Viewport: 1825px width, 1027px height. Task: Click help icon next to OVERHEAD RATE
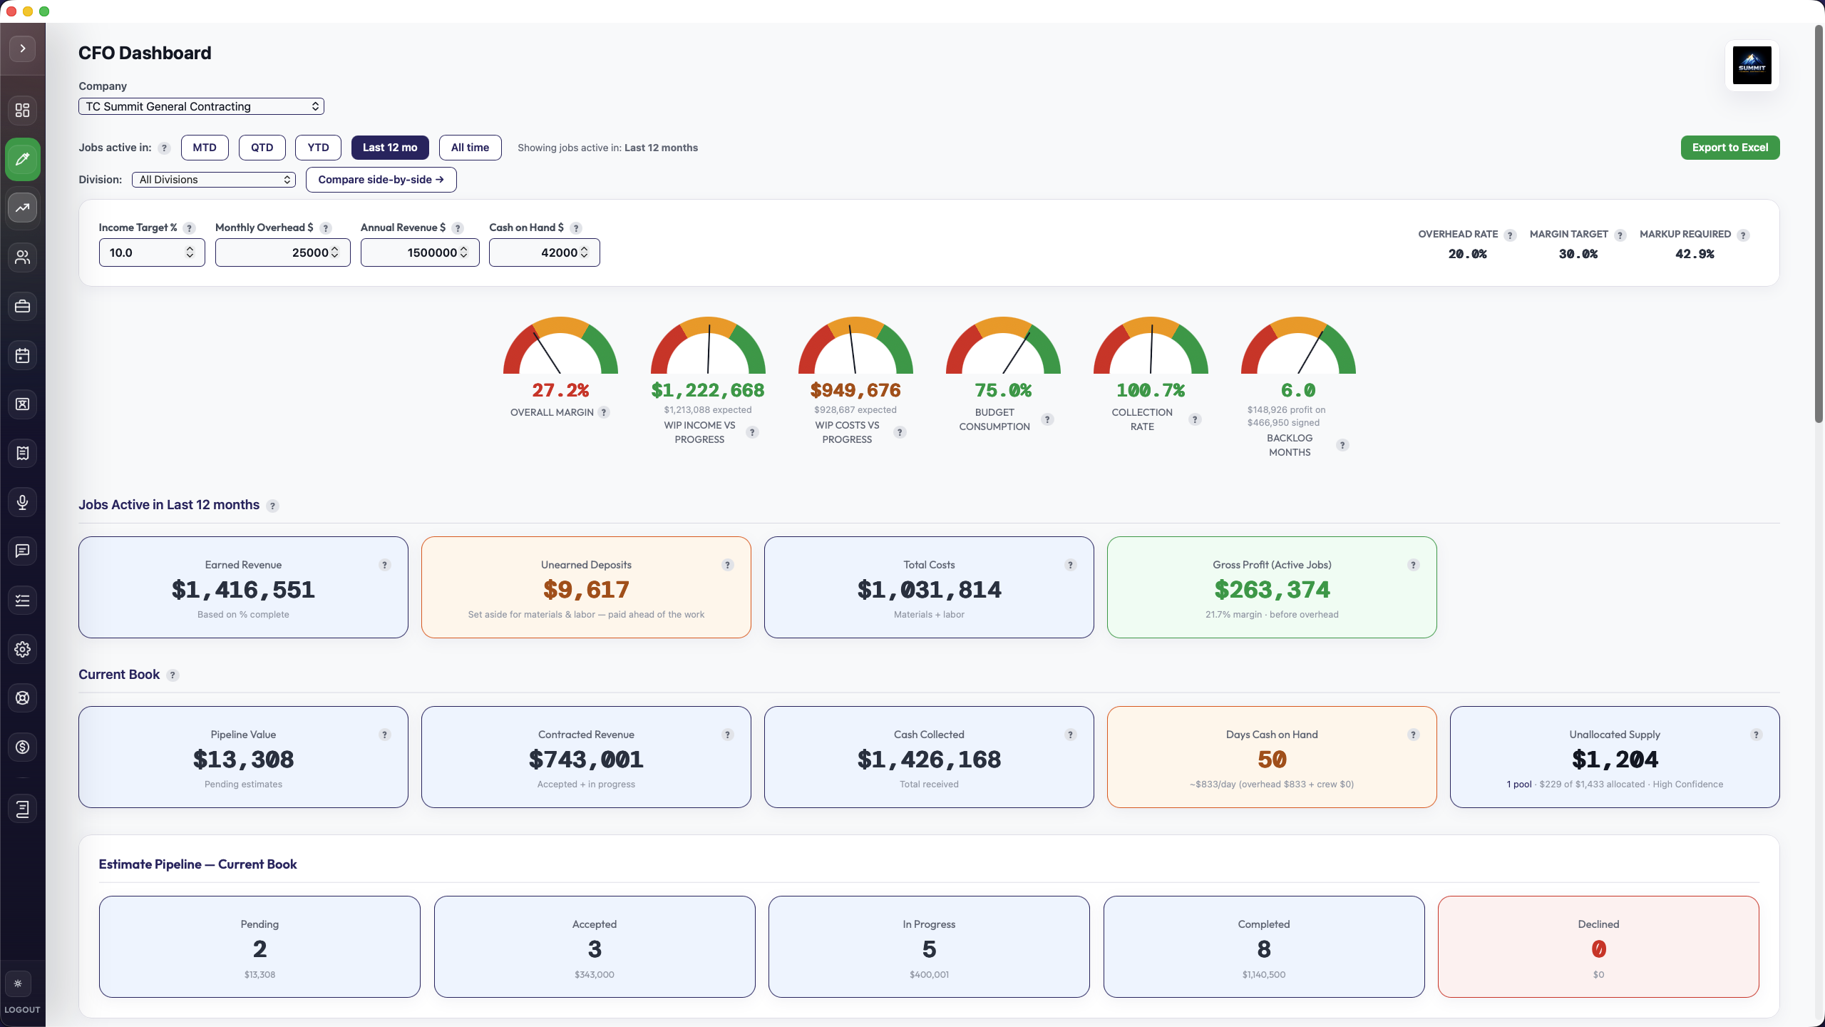click(x=1510, y=235)
